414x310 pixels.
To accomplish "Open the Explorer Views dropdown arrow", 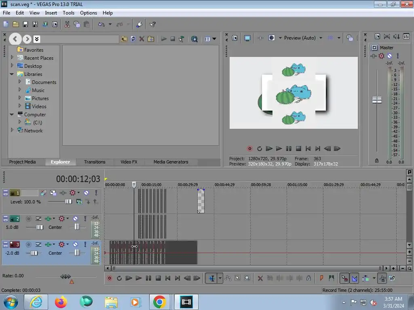I will (x=214, y=39).
